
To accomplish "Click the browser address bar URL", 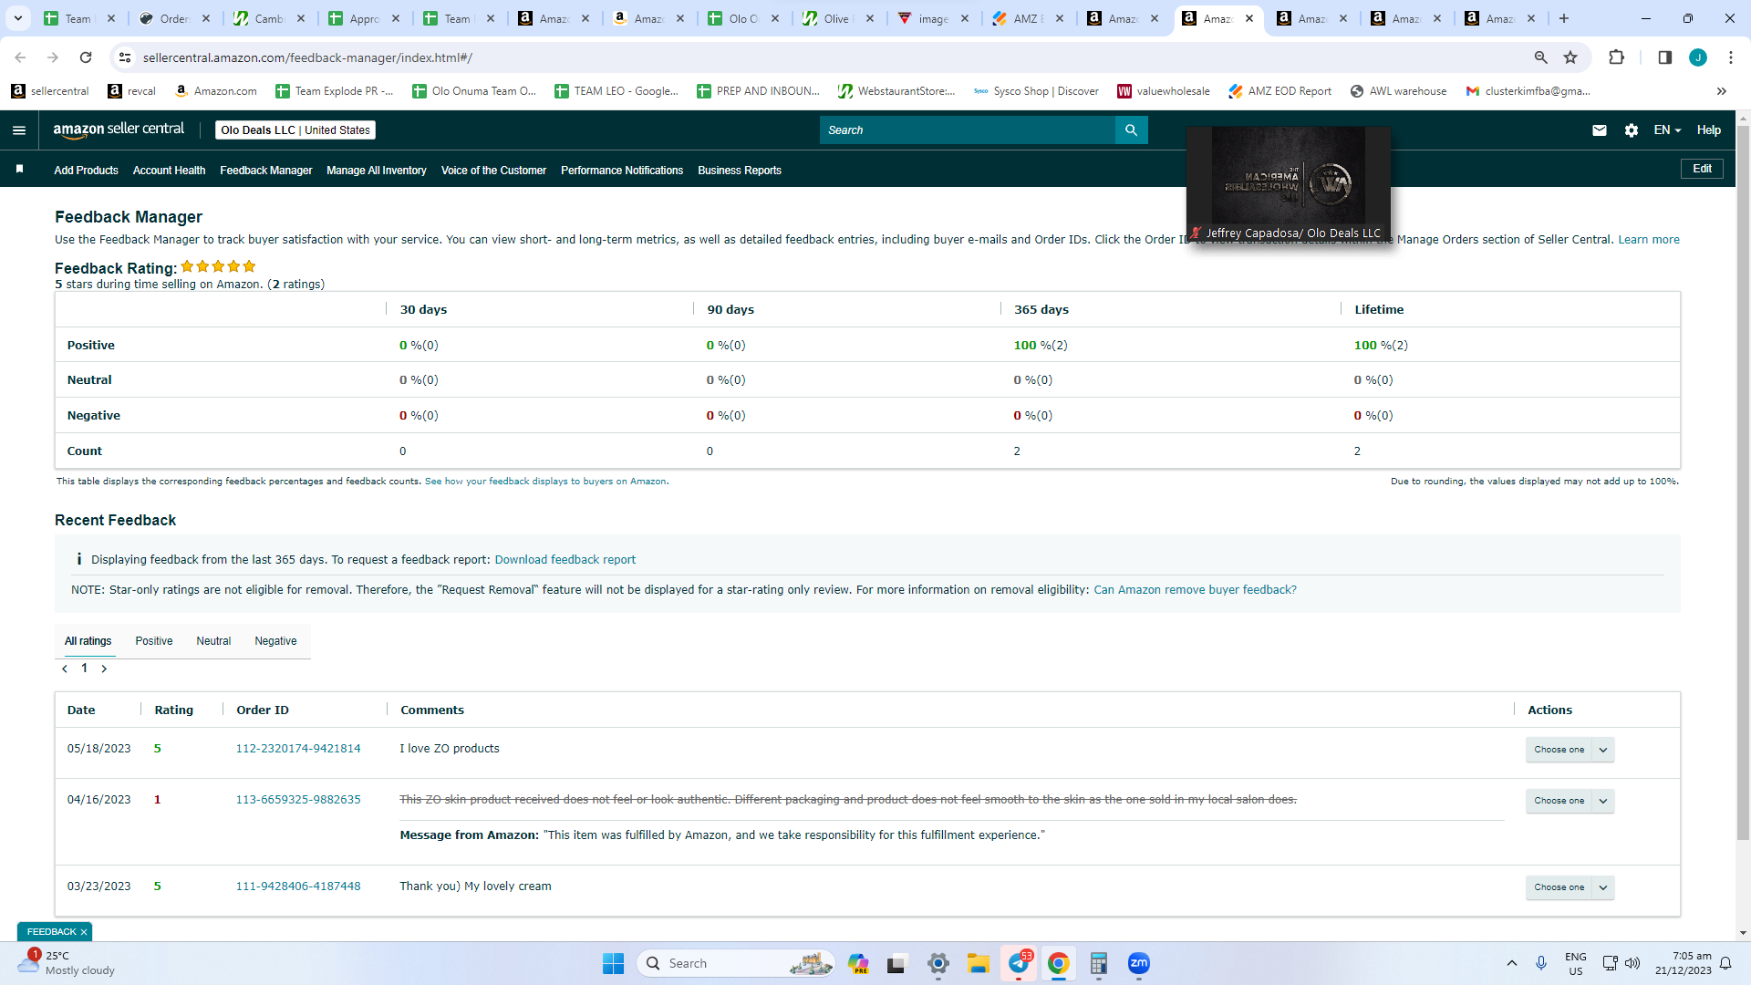I will coord(307,57).
